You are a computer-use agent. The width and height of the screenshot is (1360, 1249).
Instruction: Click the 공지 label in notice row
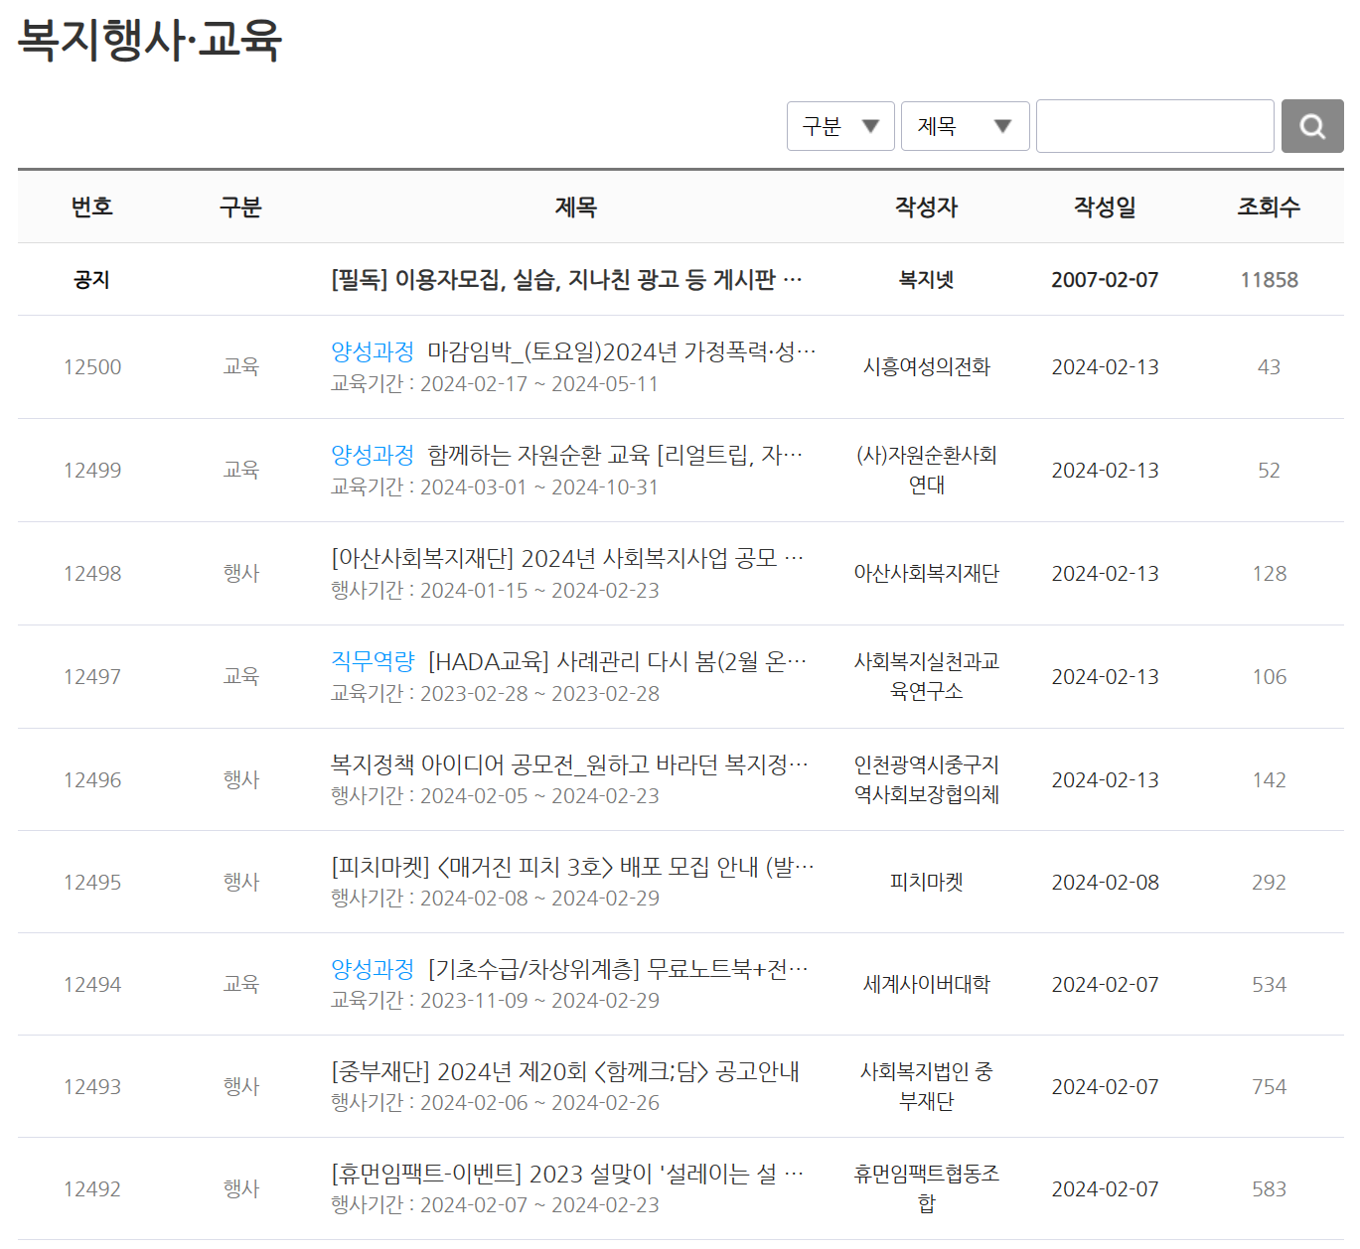pos(92,280)
